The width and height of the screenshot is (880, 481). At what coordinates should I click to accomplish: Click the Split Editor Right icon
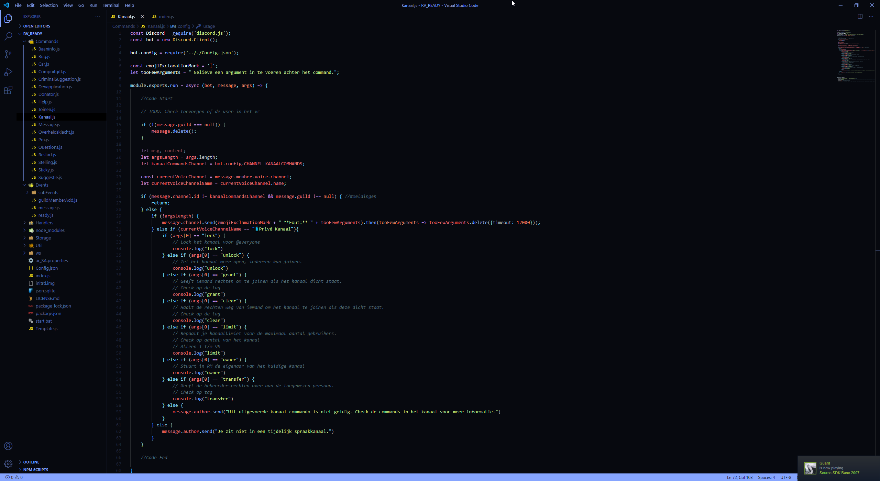[x=860, y=16]
